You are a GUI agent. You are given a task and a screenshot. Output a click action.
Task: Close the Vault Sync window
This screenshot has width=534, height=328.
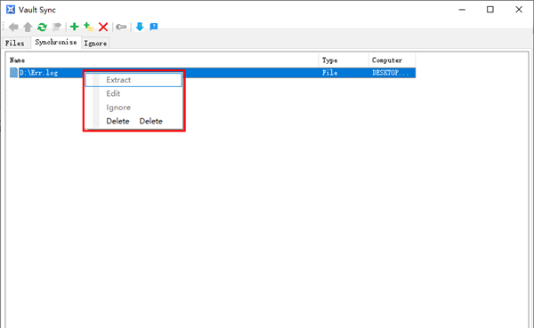click(519, 10)
